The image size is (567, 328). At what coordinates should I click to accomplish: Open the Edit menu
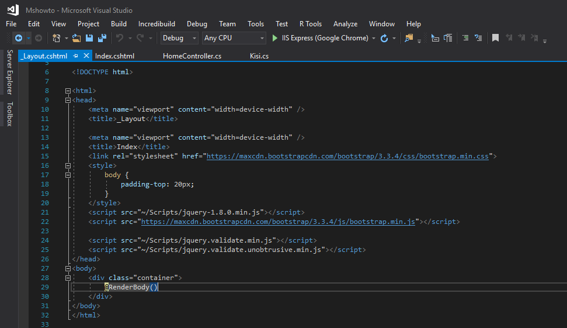(34, 24)
